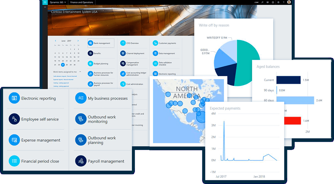334x184 pixels.
Task: Click teal slice of Write off pie chart
Action: coord(247,62)
